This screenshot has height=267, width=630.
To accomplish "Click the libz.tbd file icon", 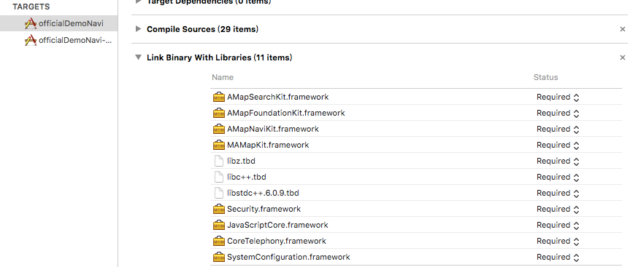I will point(218,161).
